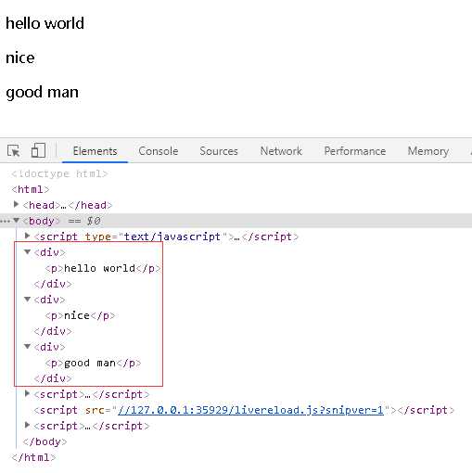
Task: Open the livereload.js script source link
Action: tap(250, 410)
